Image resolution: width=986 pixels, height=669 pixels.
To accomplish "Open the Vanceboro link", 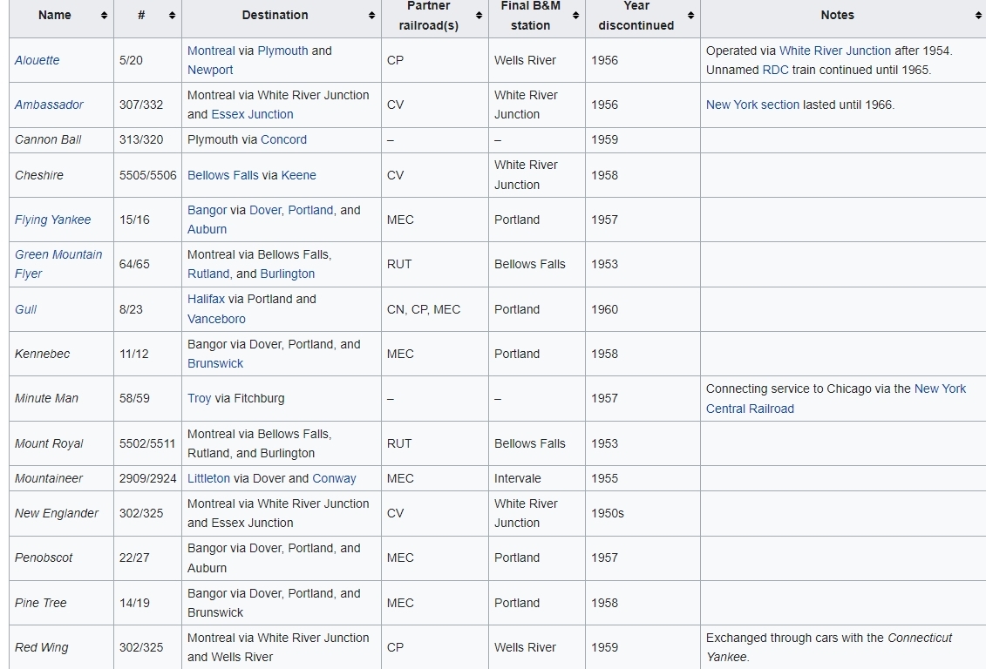I will (216, 319).
